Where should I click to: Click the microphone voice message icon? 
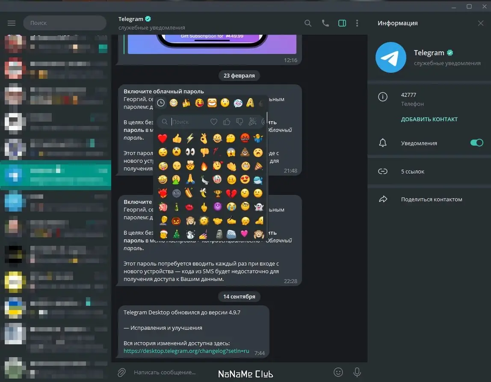(357, 372)
